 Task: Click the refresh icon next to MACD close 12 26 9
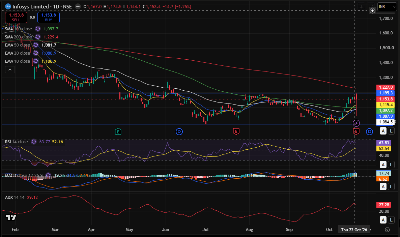coord(48,175)
